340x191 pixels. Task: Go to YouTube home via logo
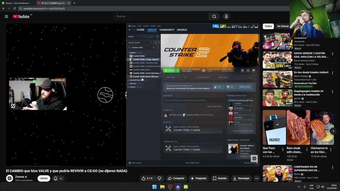coord(21,16)
